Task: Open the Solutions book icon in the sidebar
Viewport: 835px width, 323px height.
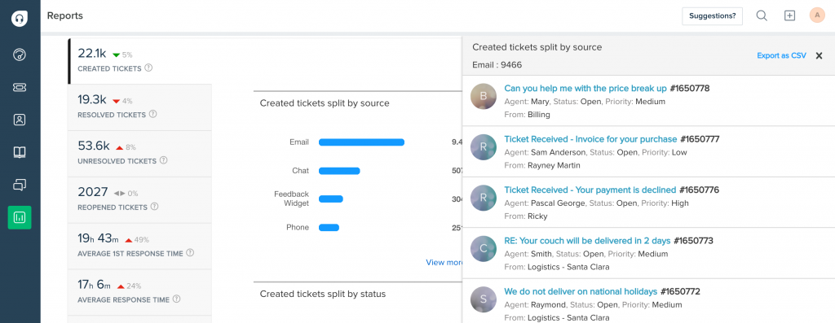Action: point(20,152)
